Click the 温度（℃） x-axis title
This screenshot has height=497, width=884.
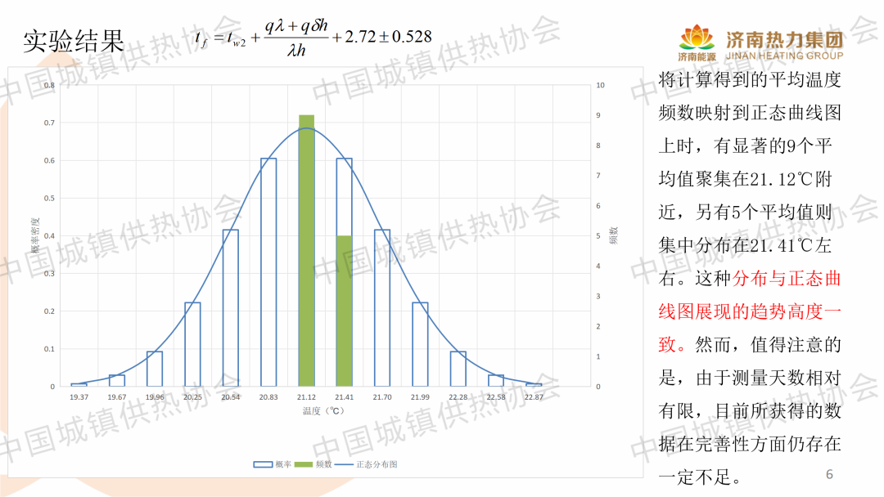tap(325, 411)
